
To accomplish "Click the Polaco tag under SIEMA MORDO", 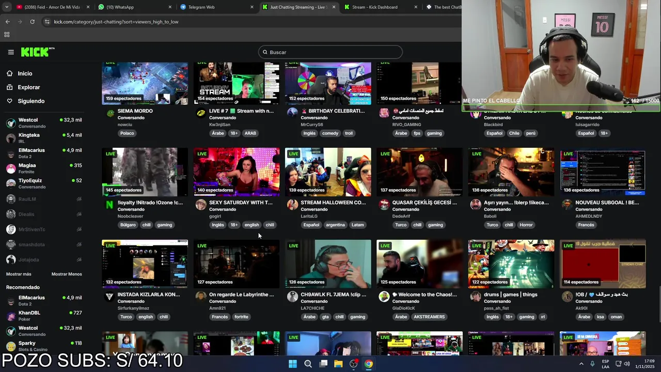I will tap(127, 133).
